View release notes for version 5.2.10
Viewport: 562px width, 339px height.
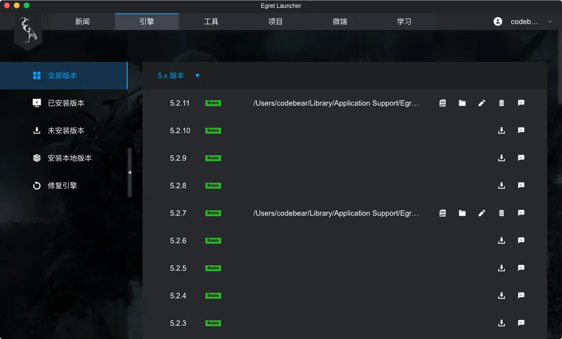[521, 130]
